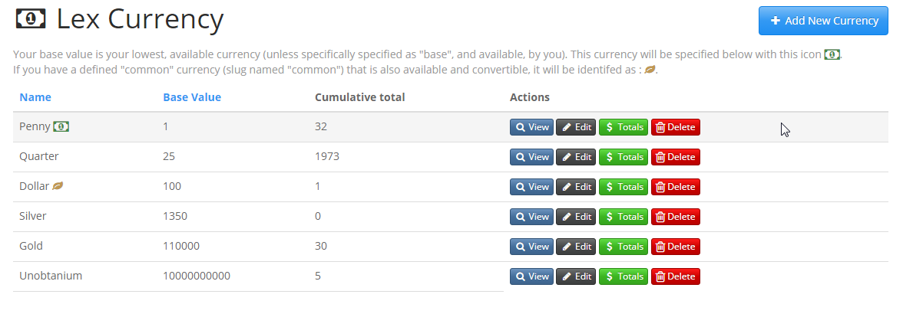Edit the Dollar currency

coord(576,187)
